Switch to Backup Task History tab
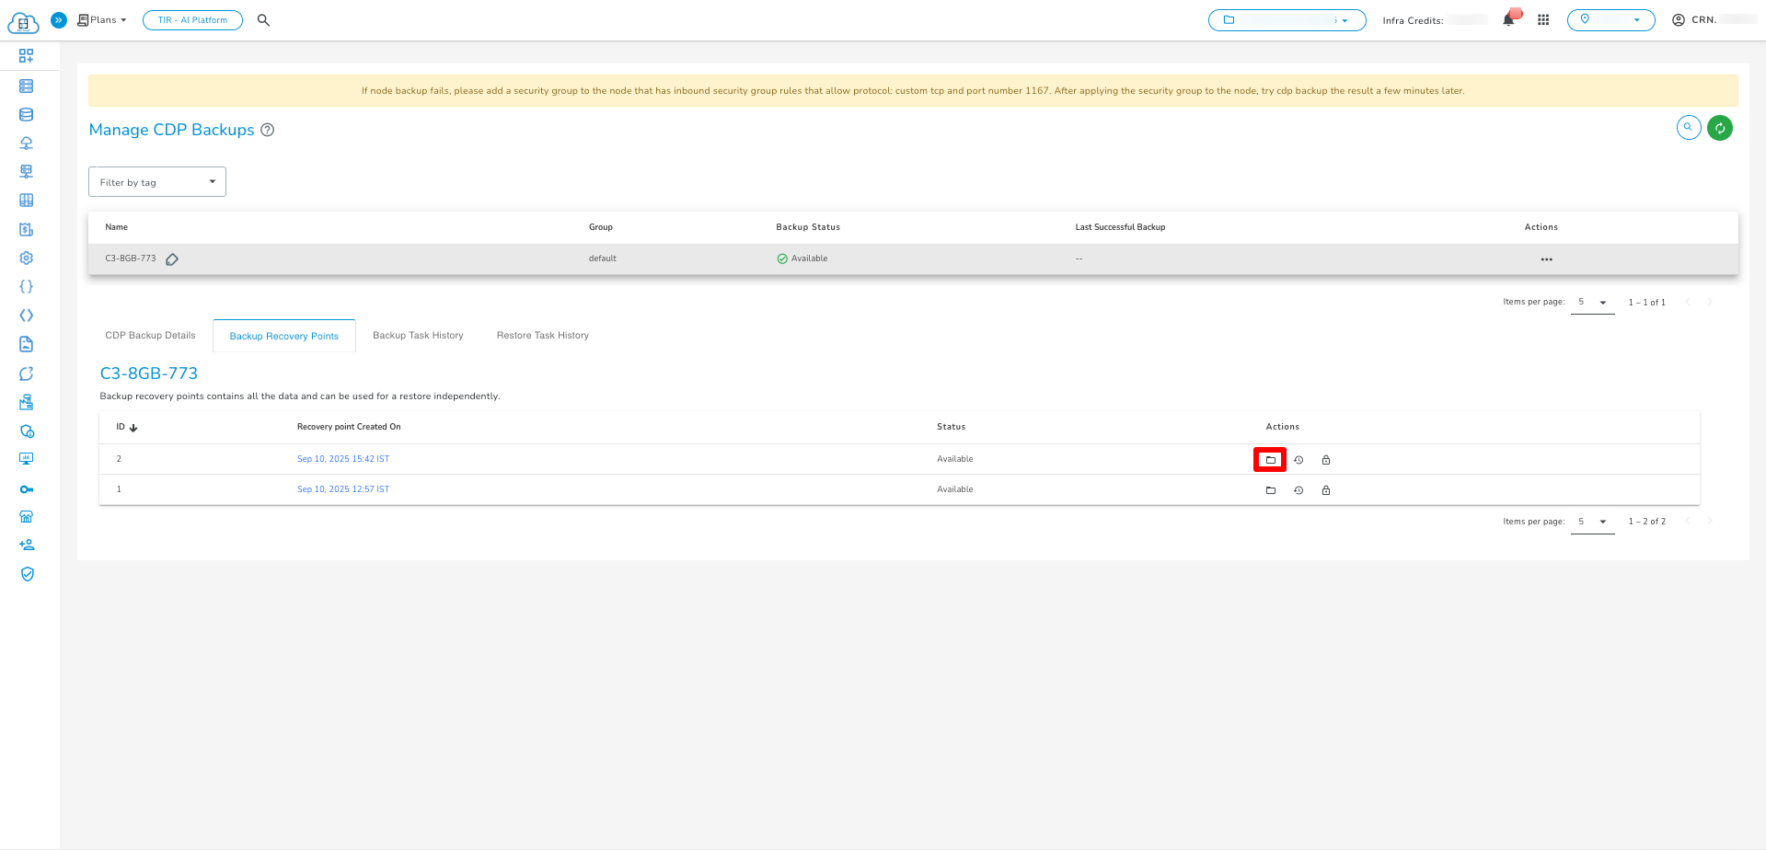The width and height of the screenshot is (1766, 850). 418,336
